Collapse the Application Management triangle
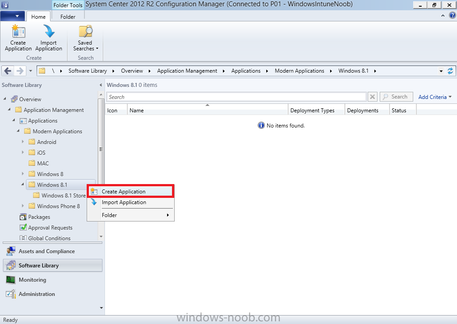 point(9,109)
